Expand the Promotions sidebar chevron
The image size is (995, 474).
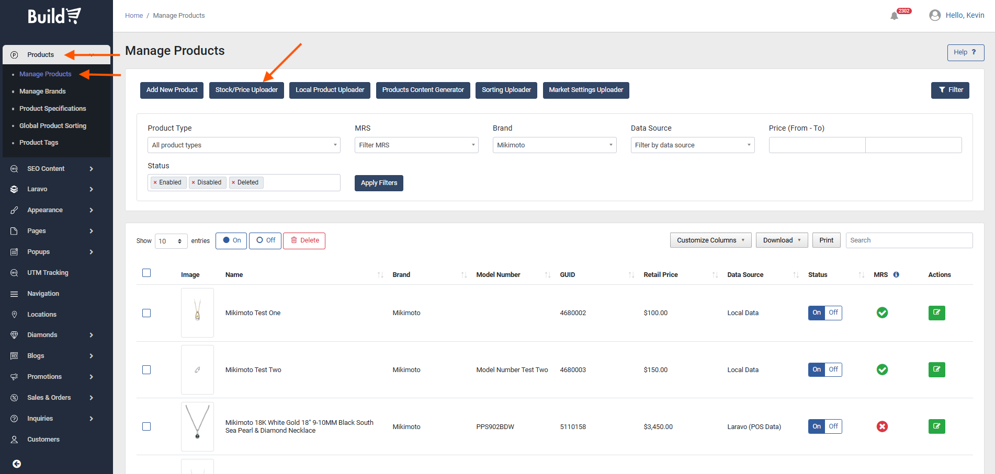(x=92, y=377)
